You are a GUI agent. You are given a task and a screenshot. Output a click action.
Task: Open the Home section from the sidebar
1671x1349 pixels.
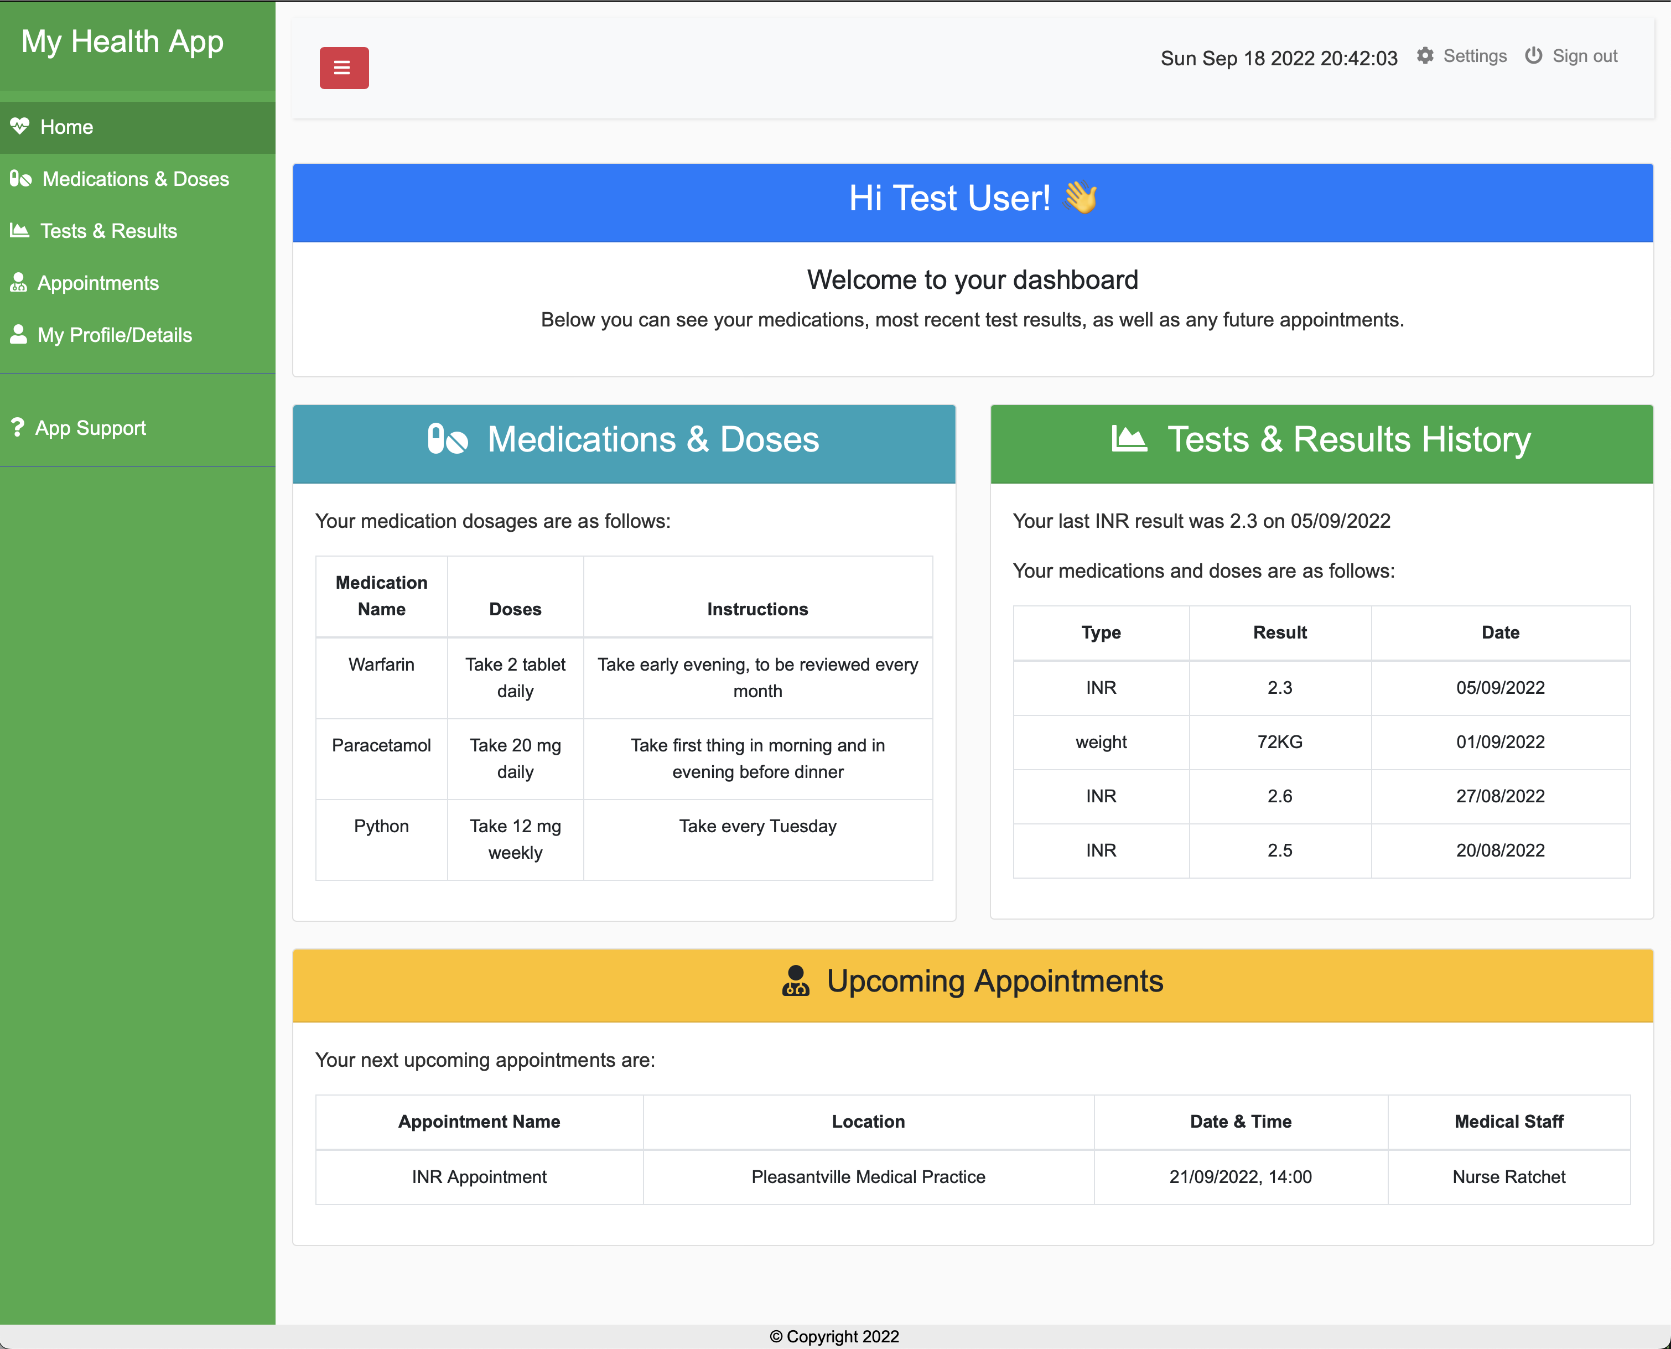[67, 127]
